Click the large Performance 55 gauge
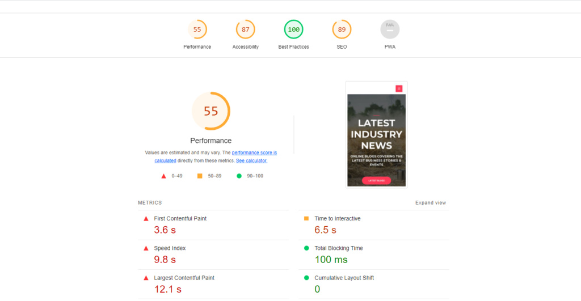 (x=211, y=111)
